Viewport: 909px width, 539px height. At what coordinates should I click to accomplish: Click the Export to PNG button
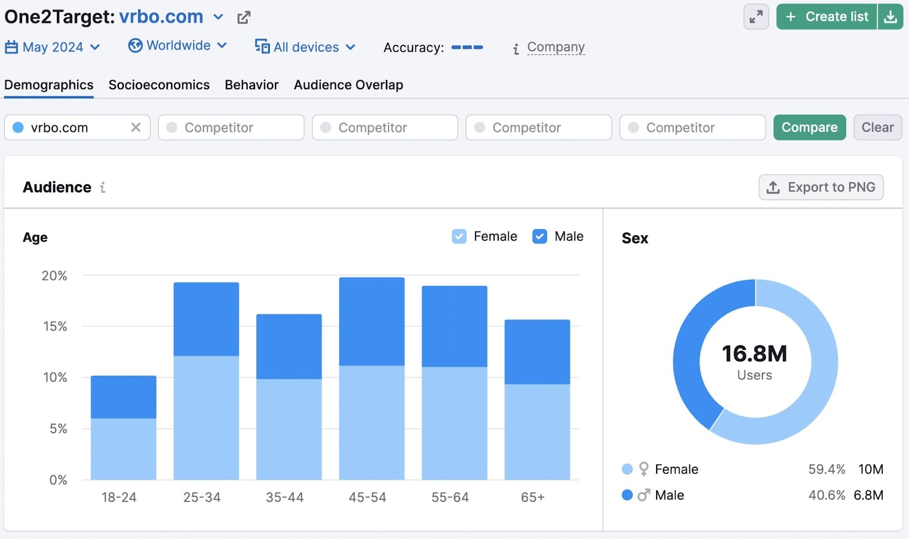click(821, 187)
